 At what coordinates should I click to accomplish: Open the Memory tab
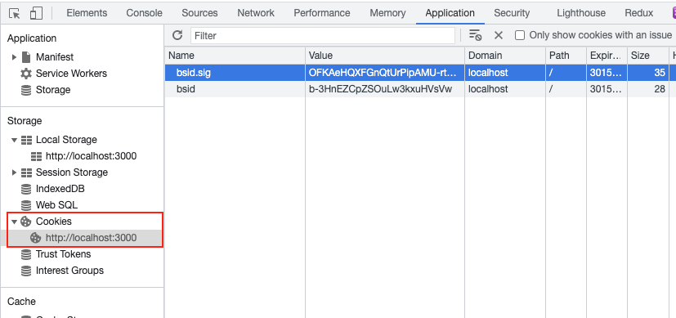coord(387,13)
